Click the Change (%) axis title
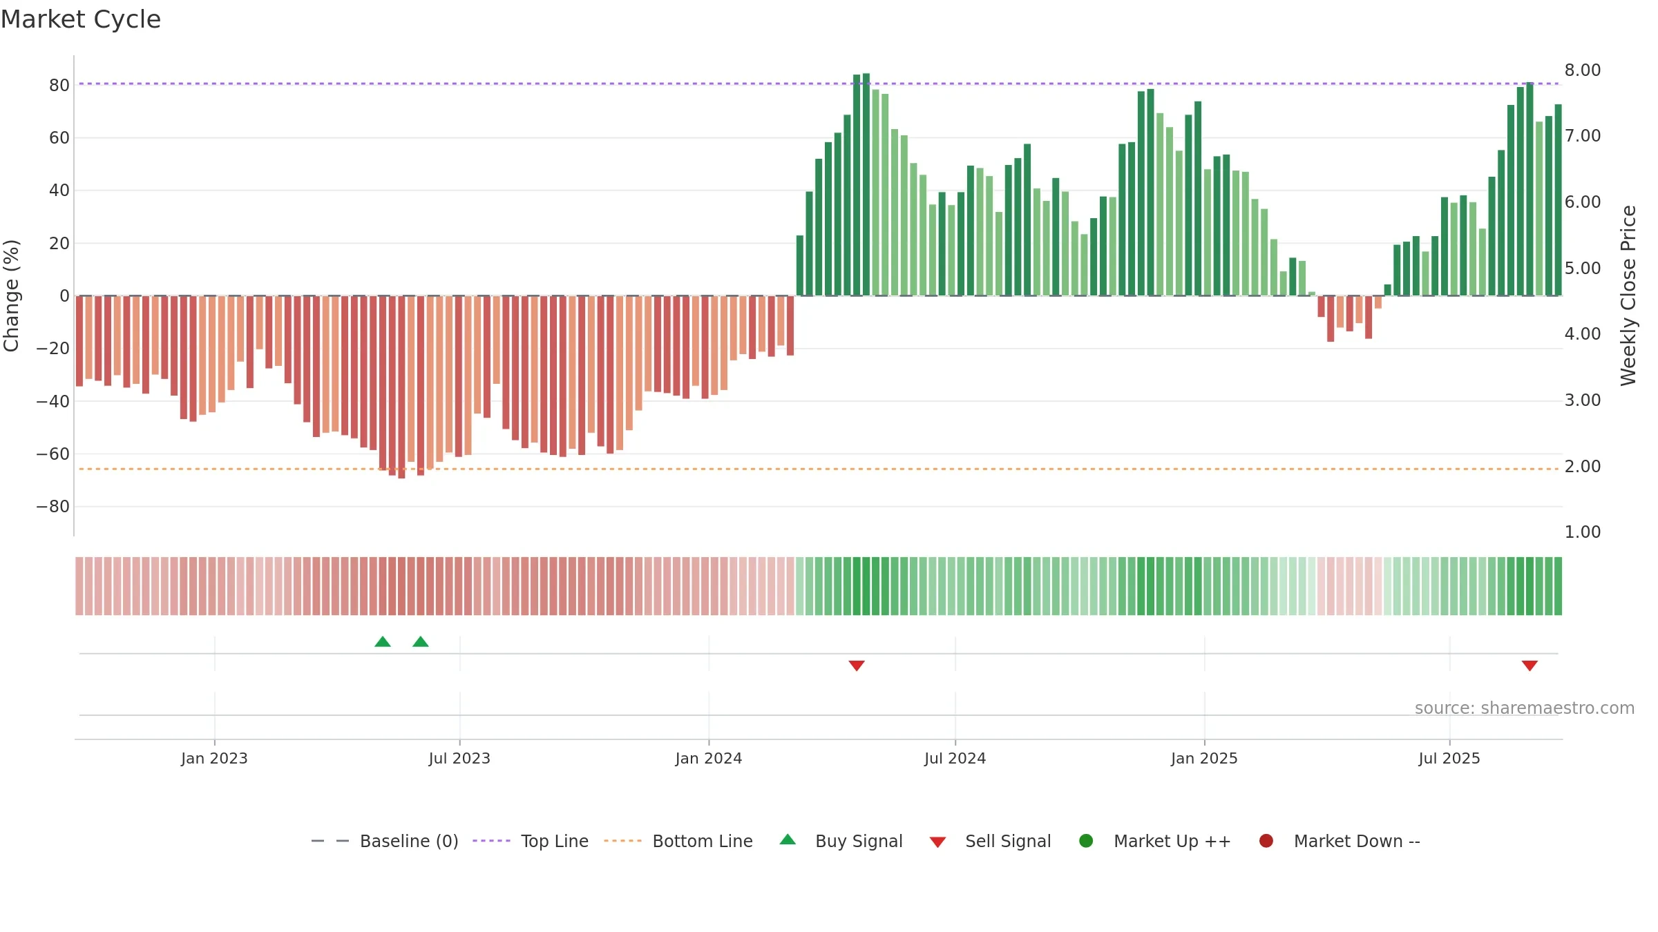 click(x=11, y=295)
